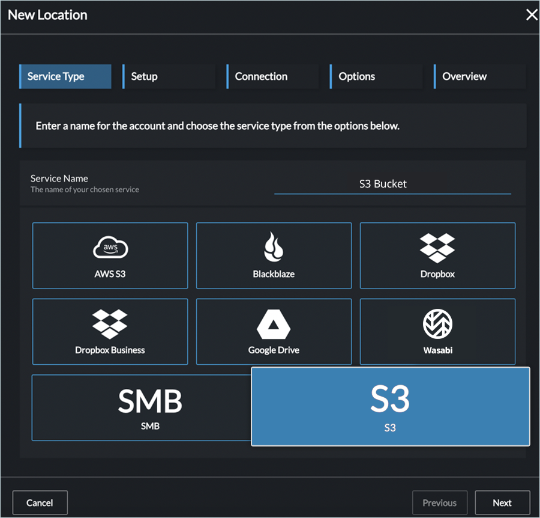Click the Previous button

[440, 503]
